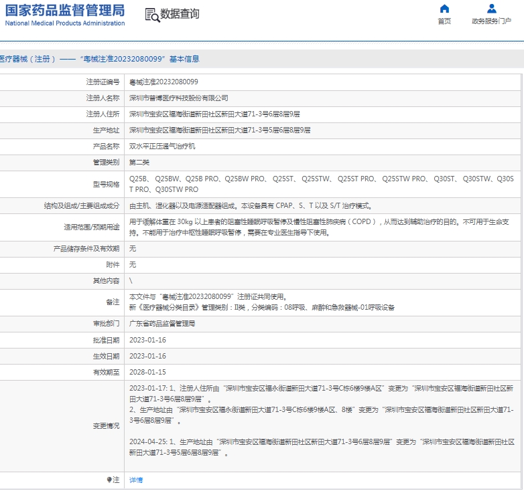Click the 产品储存条件及有效期 label
The height and width of the screenshot is (493, 524).
[x=86, y=248]
